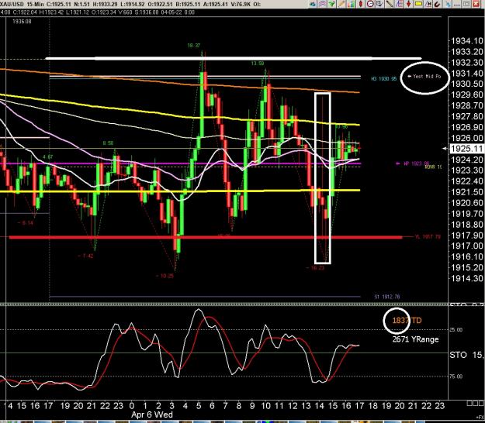Open the monitor with checkmark icon
485x423 pixels.
[x=379, y=4]
